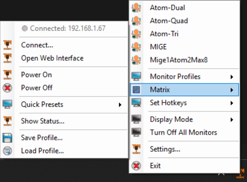Select Turn Off All Monitors
This screenshot has width=247, height=182.
(x=184, y=132)
